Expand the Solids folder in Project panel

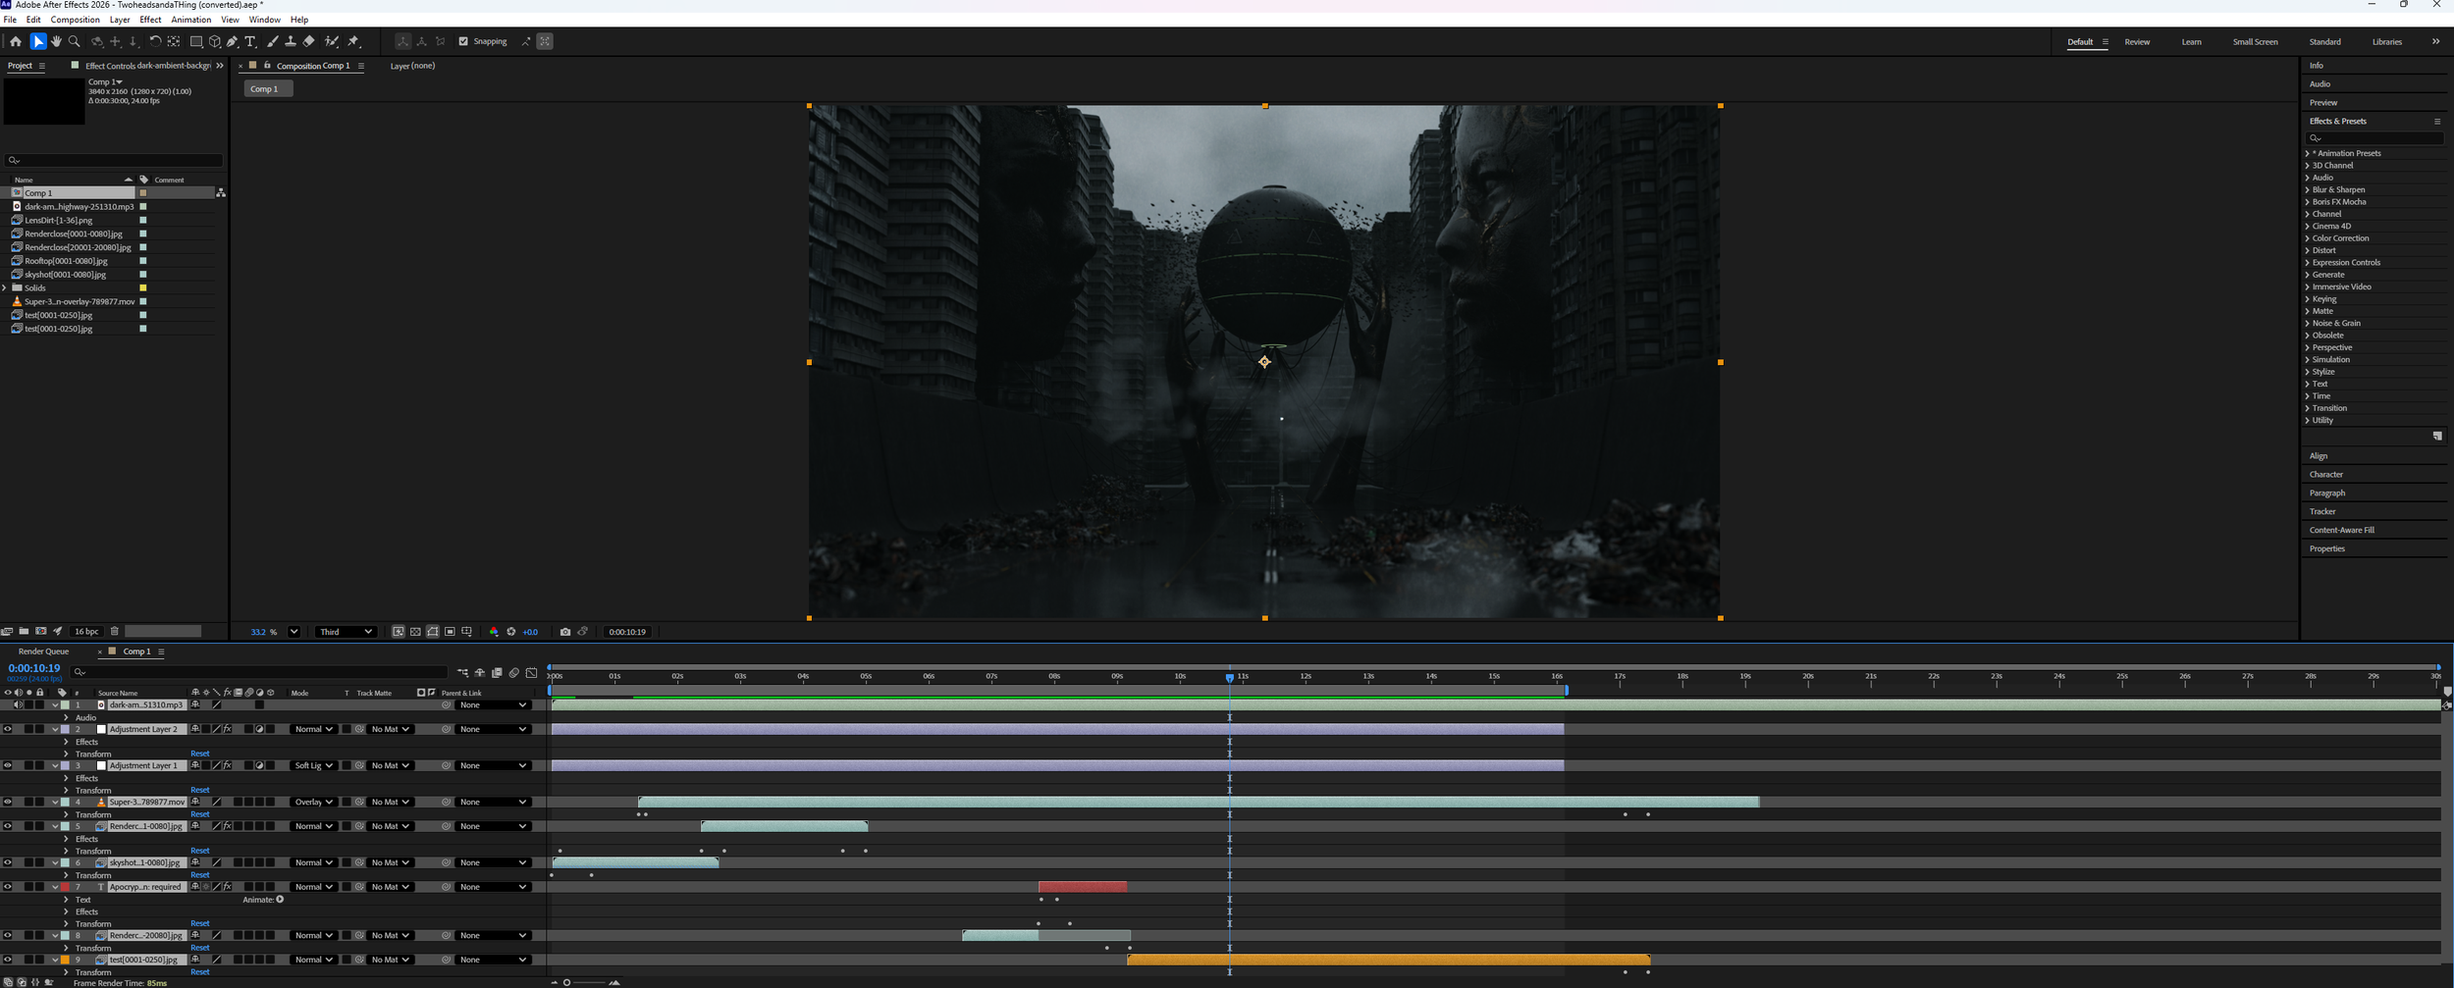point(5,287)
